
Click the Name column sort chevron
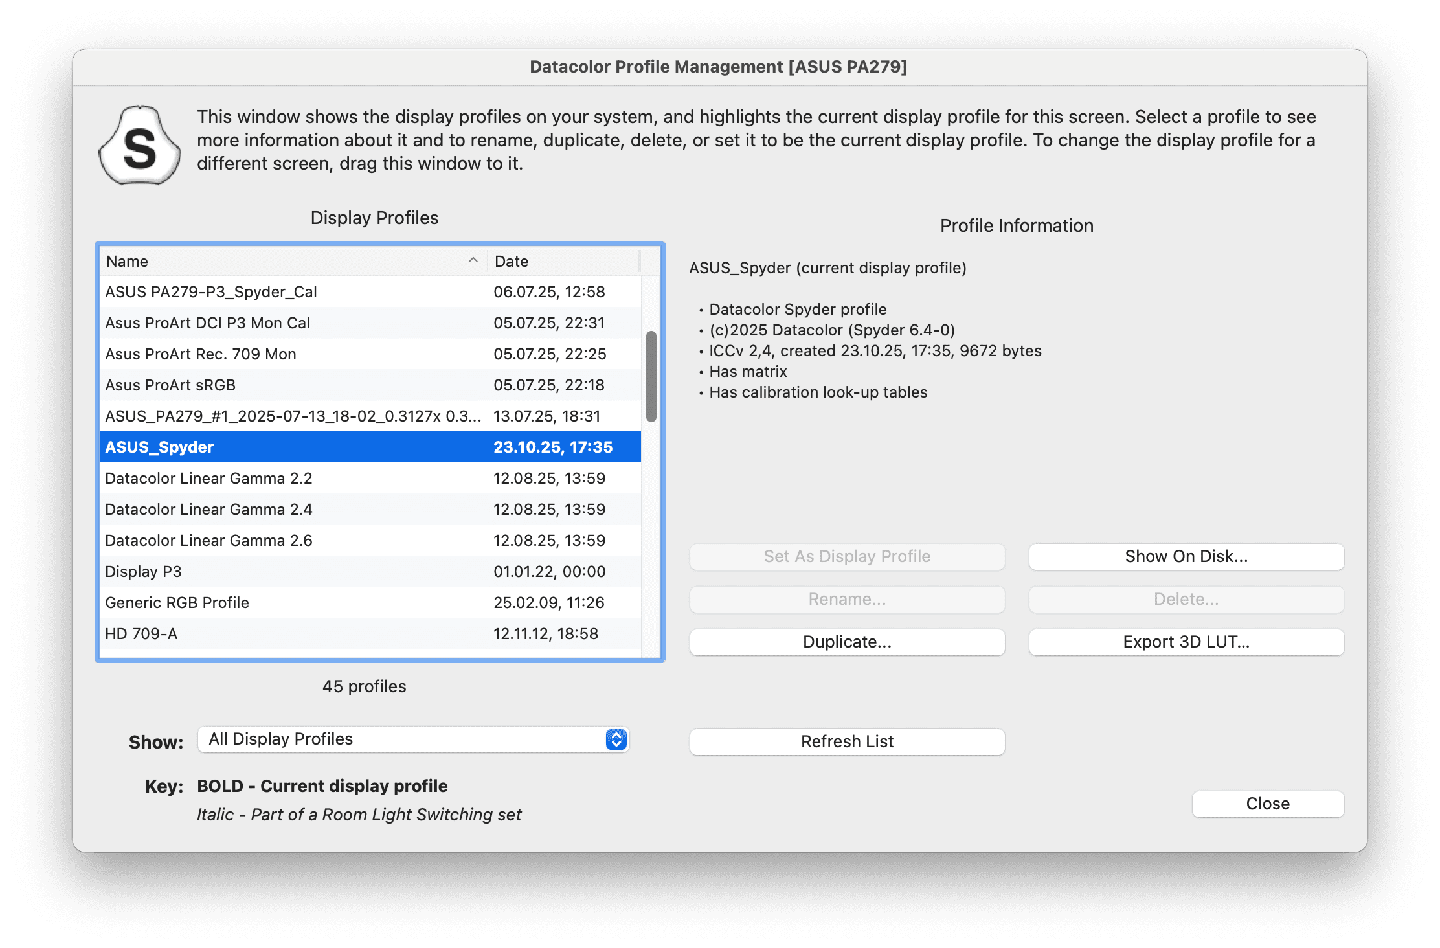pos(472,261)
